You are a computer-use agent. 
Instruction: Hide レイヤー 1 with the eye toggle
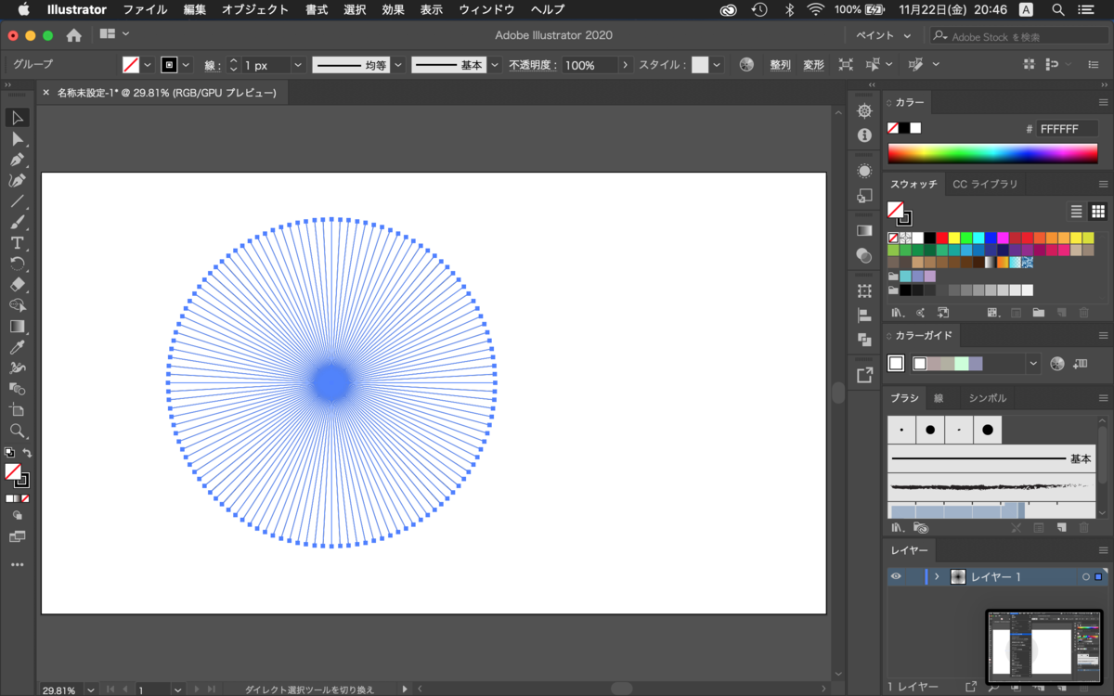pos(895,576)
